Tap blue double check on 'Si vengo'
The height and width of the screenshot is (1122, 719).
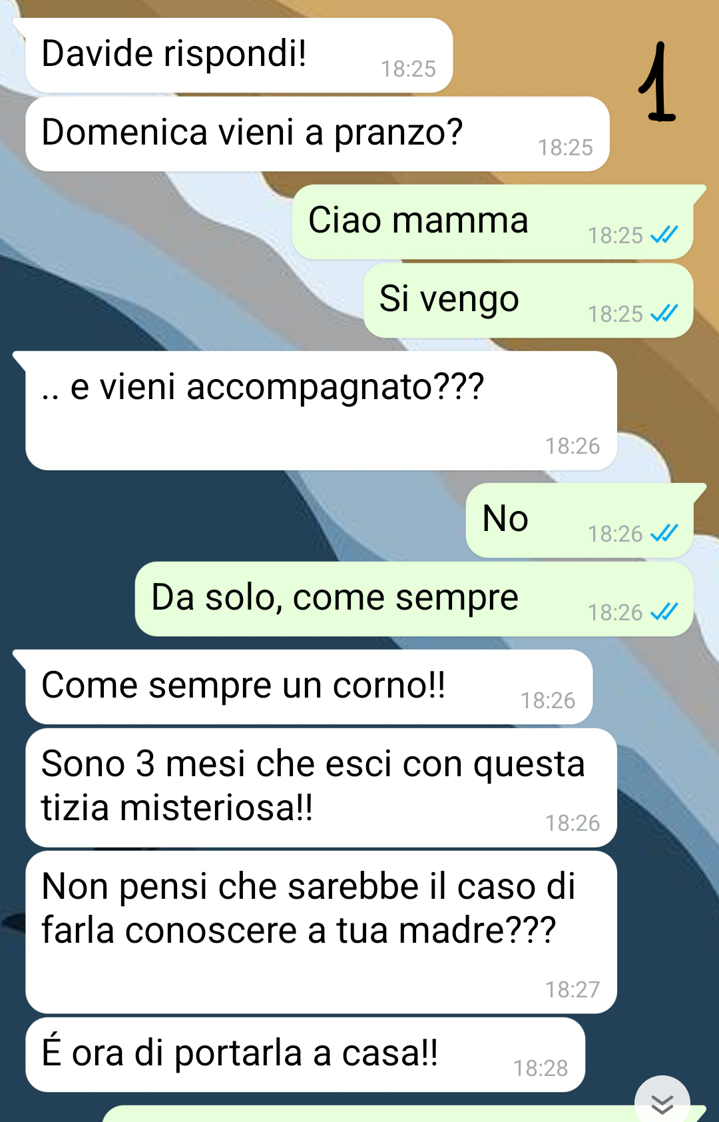tap(664, 313)
